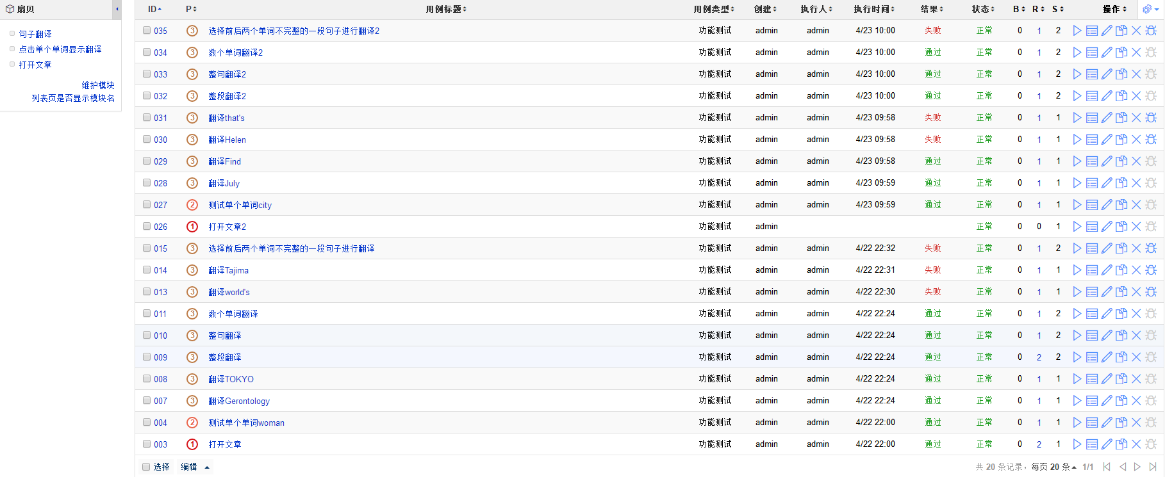Collapse the 扇贝 module sidebar

point(117,9)
